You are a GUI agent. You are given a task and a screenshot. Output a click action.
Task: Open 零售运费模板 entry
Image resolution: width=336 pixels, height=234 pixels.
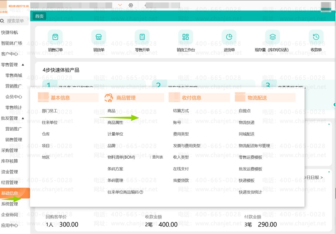point(250,157)
